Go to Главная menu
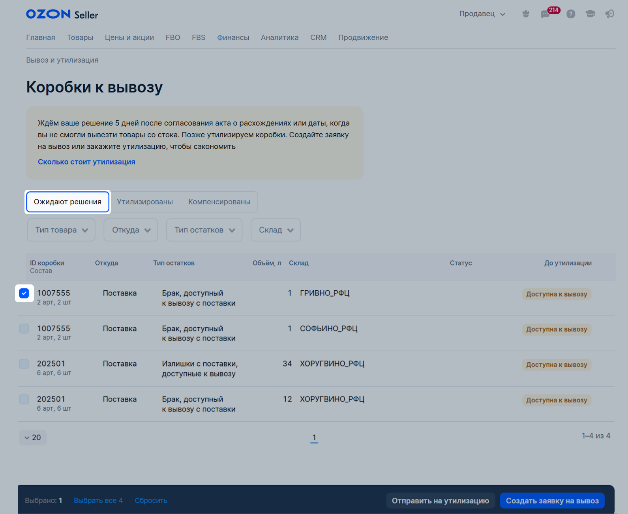This screenshot has width=628, height=514. pyautogui.click(x=41, y=37)
